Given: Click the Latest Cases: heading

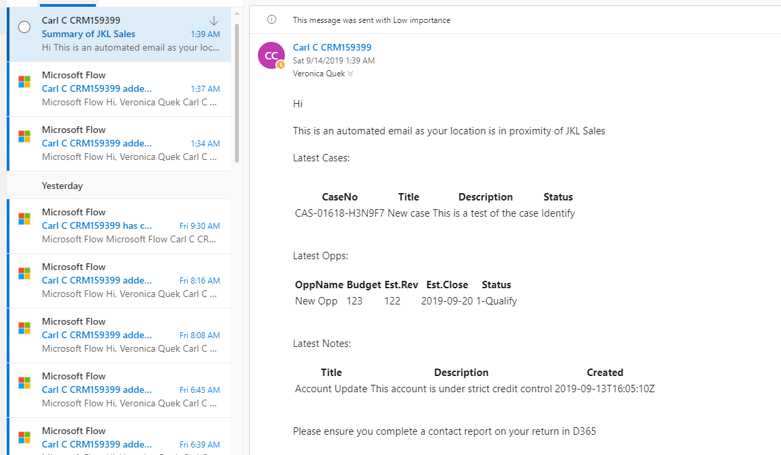Looking at the screenshot, I should click(321, 158).
